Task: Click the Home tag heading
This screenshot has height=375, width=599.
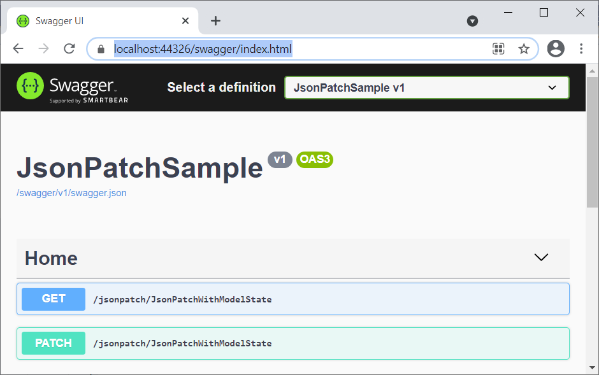Action: [51, 258]
